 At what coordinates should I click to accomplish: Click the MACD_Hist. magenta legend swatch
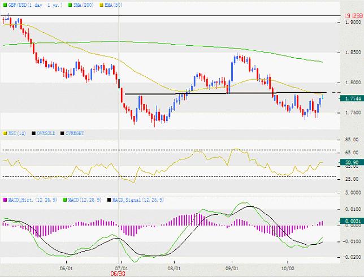[5, 200]
